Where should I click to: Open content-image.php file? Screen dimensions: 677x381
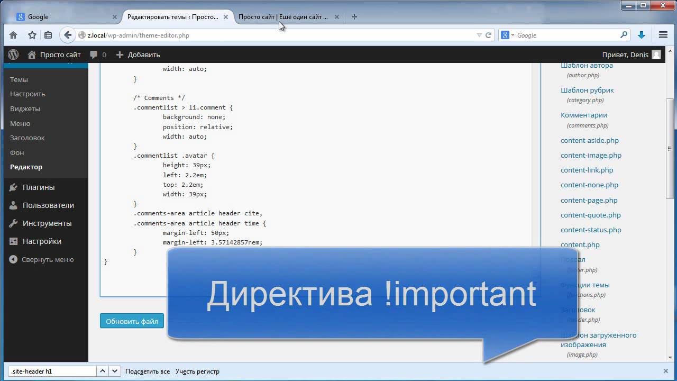click(591, 155)
